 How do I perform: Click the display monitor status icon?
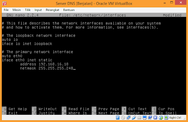[x=145, y=118]
